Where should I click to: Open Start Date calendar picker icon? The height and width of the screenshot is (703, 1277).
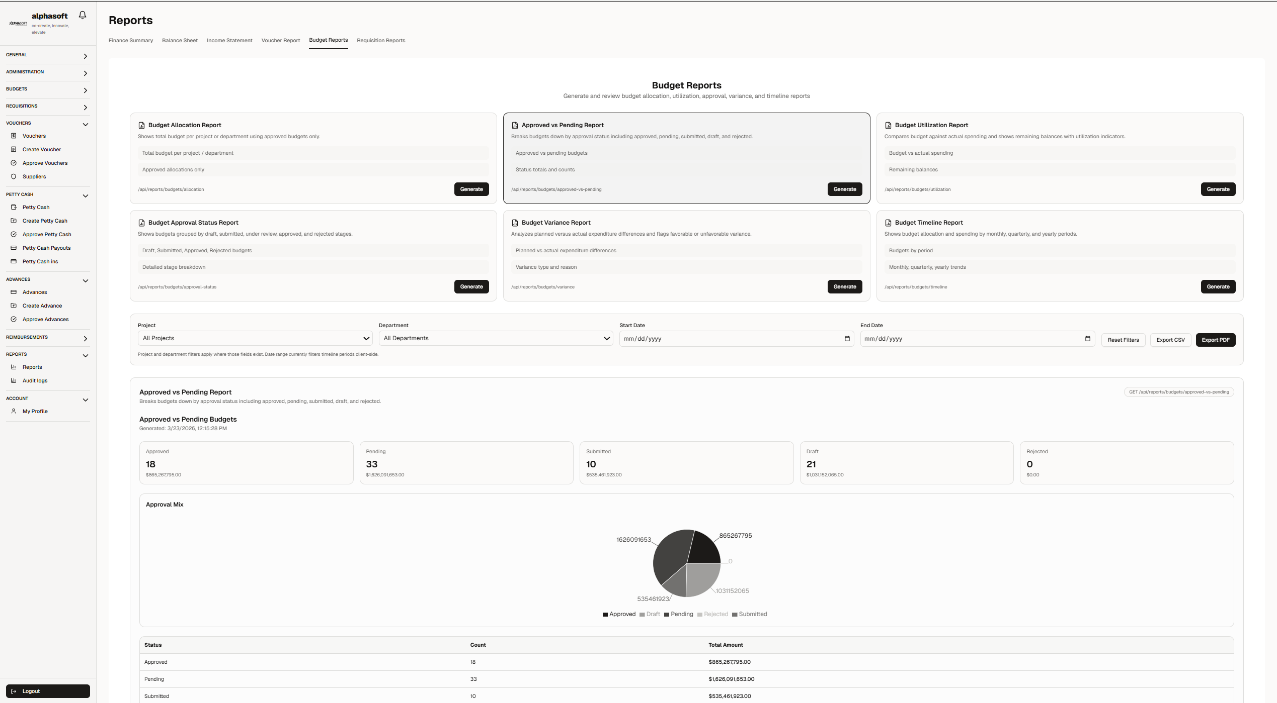click(847, 339)
